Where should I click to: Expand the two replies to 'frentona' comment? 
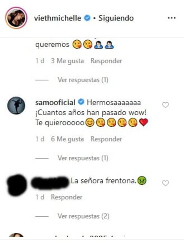[84, 216]
